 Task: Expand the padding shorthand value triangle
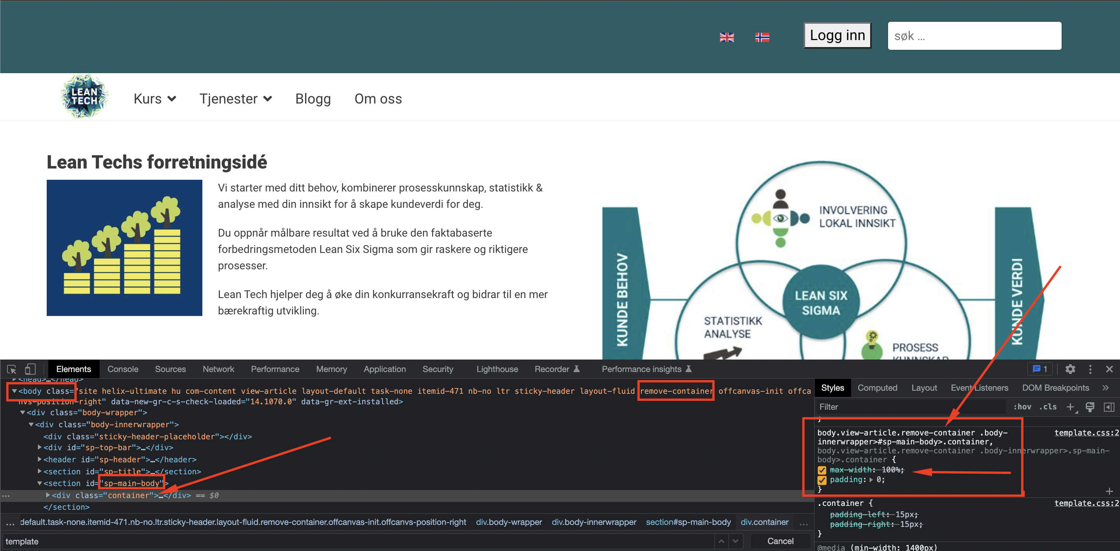(871, 480)
